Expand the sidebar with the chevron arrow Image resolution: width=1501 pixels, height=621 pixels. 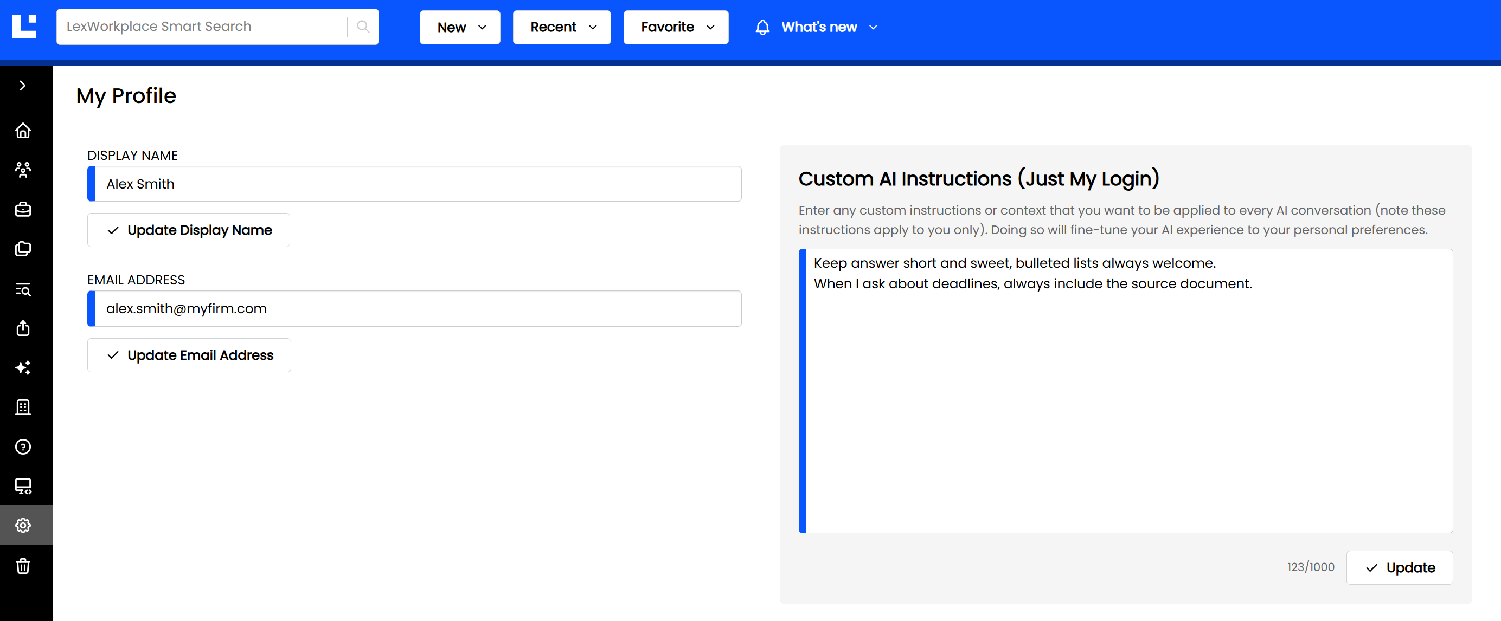[23, 86]
